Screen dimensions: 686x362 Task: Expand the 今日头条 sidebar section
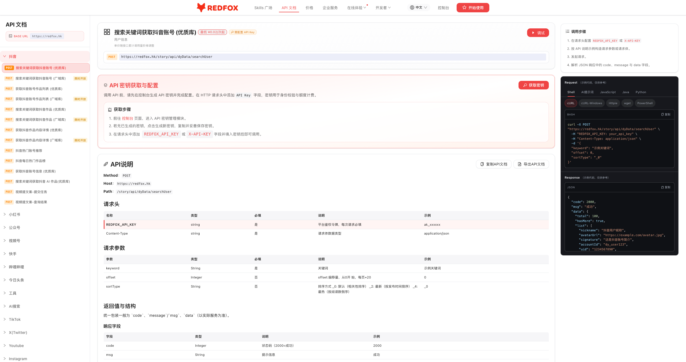[x=45, y=280]
